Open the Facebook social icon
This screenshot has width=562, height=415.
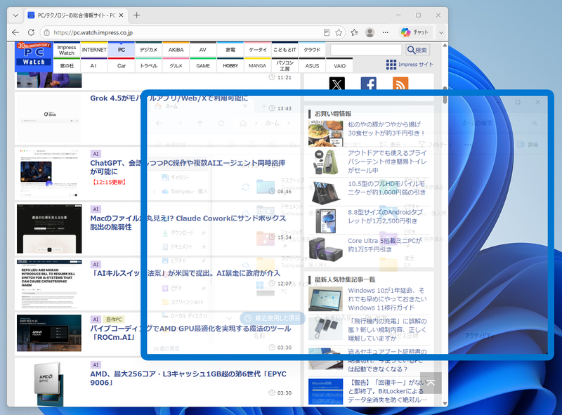coord(368,84)
